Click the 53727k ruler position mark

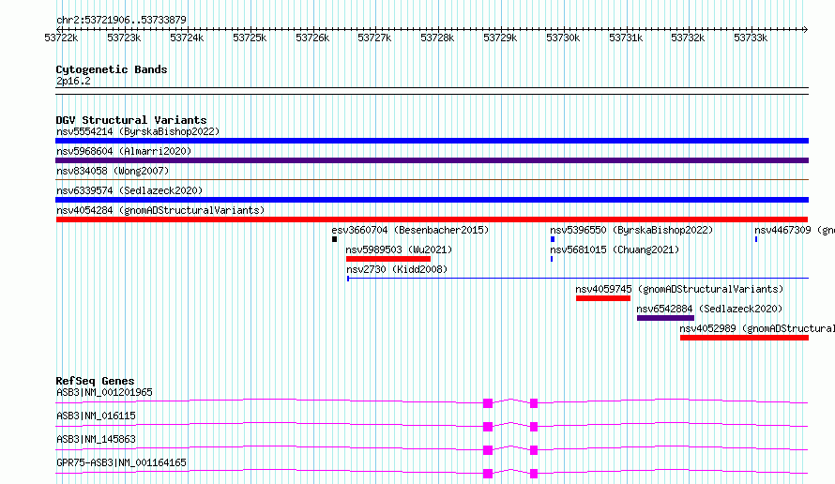(374, 38)
